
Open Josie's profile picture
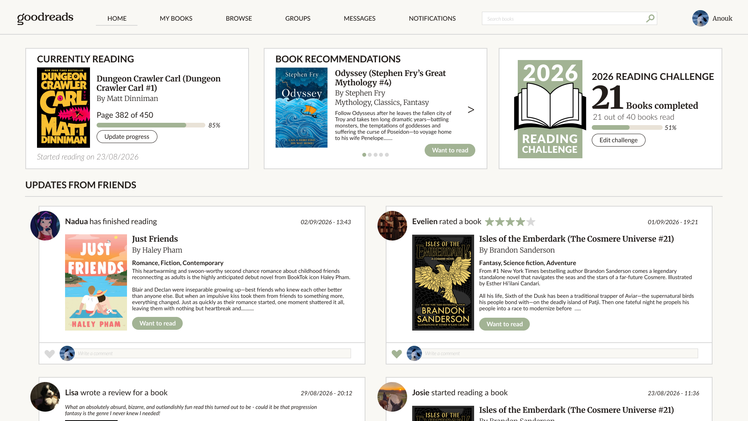(392, 397)
